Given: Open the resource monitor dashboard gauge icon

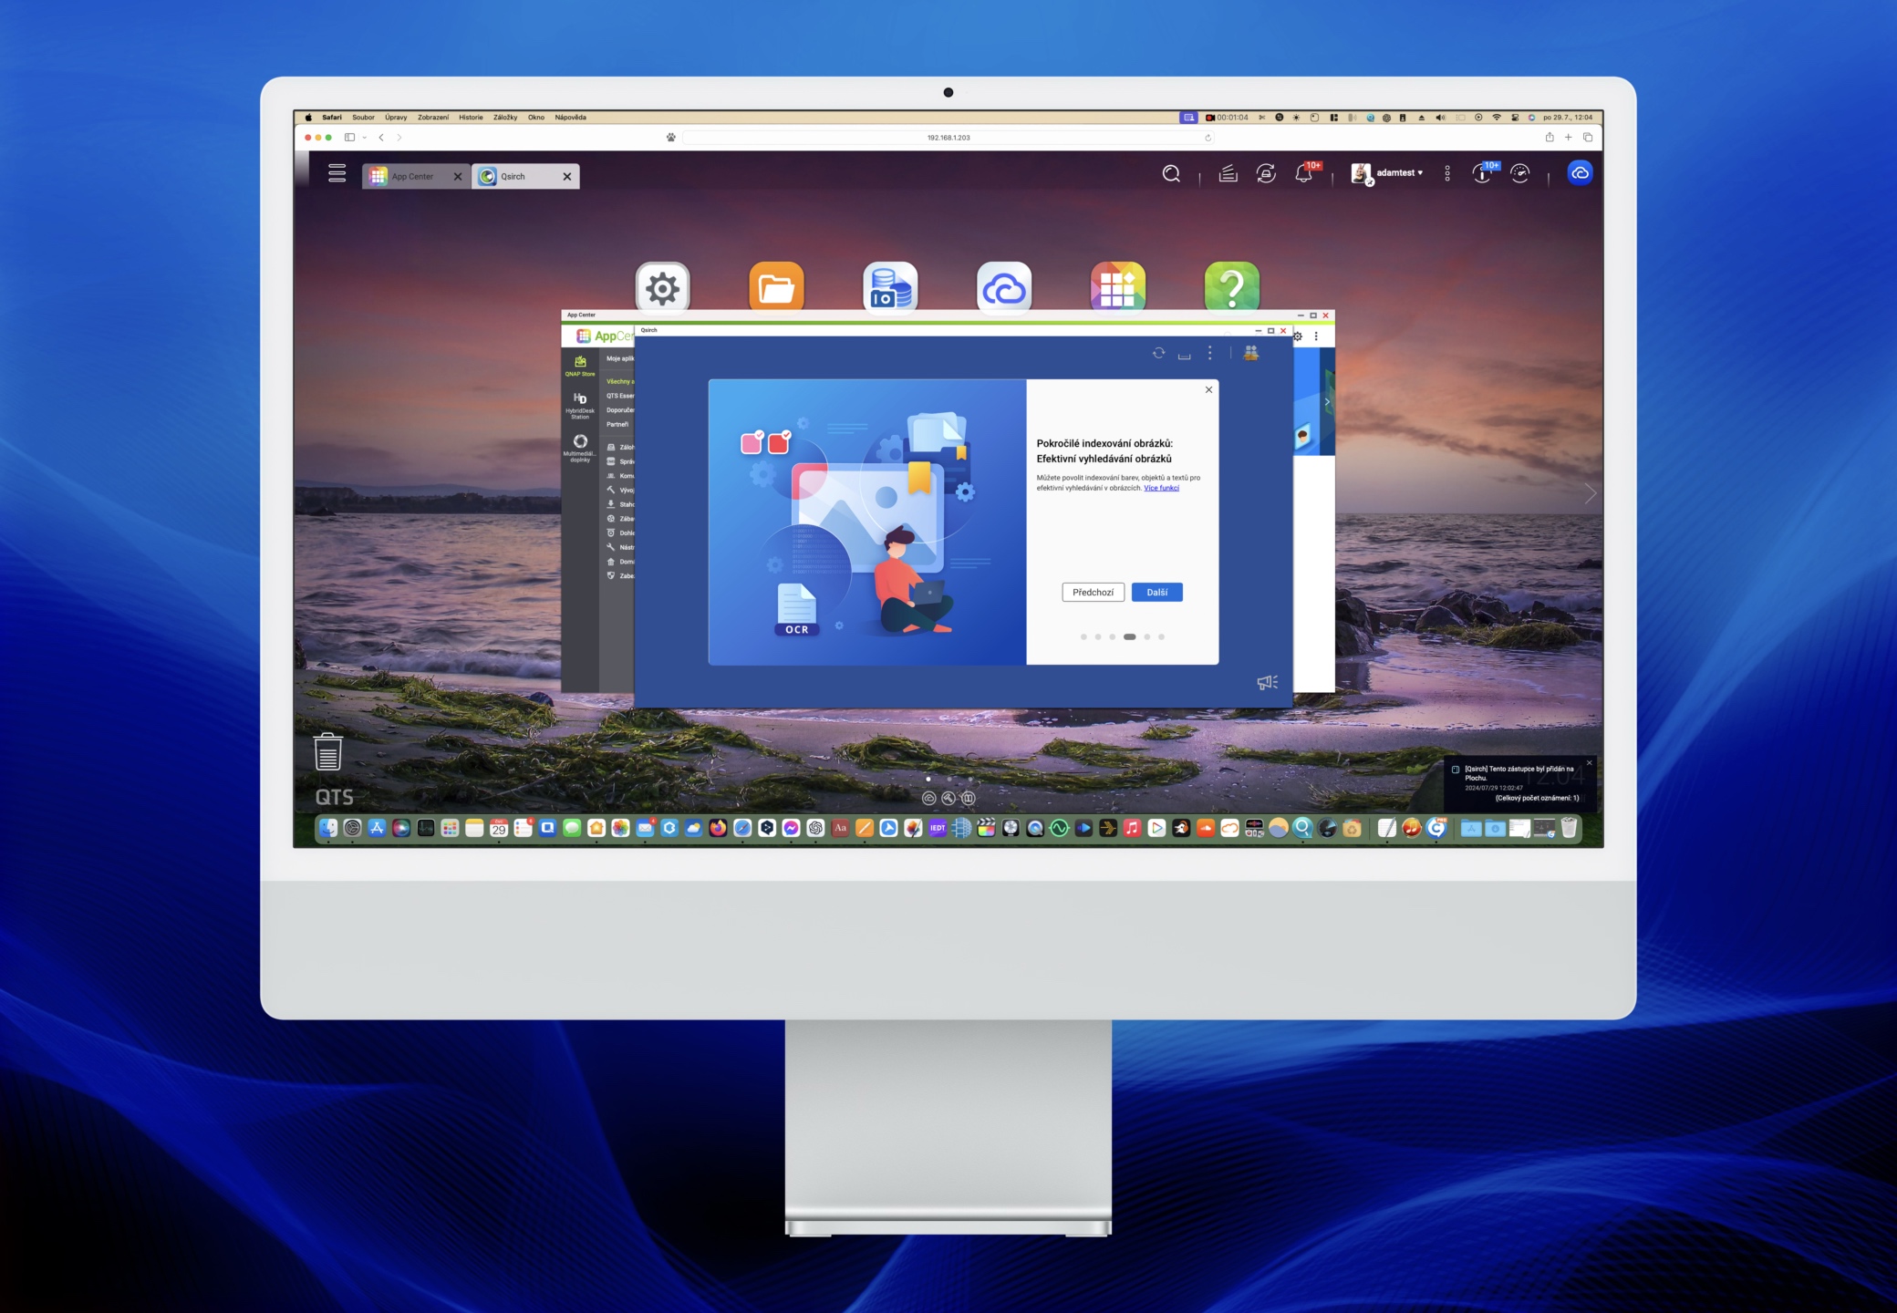Looking at the screenshot, I should pos(1520,173).
